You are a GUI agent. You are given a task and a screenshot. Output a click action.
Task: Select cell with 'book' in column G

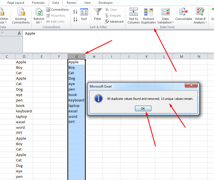76,95
